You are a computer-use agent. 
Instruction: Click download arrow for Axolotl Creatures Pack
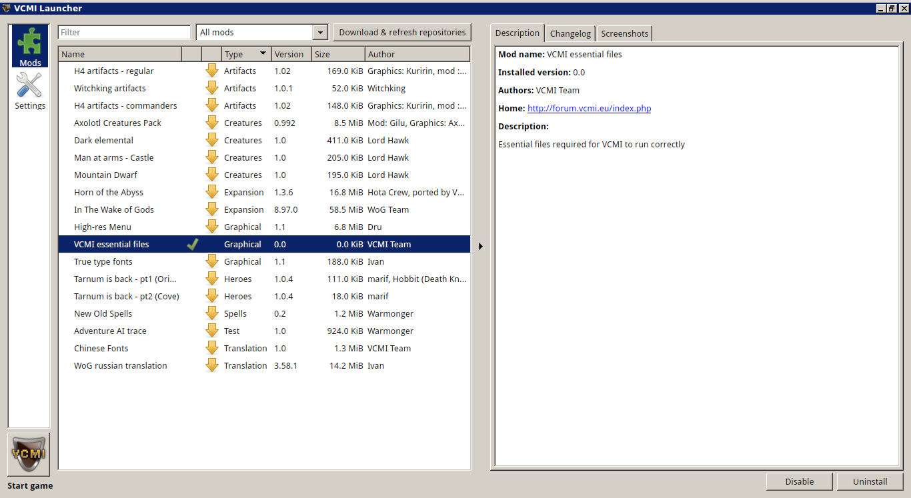(x=212, y=123)
